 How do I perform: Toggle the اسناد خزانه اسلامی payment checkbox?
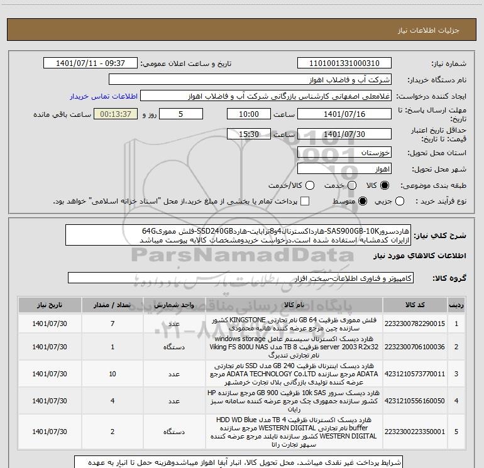click(305, 202)
